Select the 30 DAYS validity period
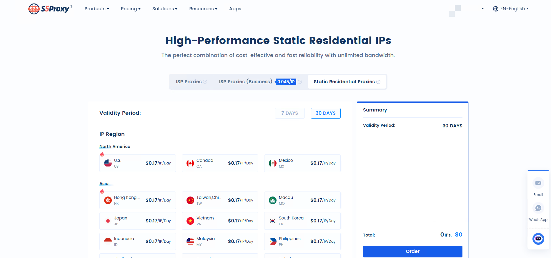The height and width of the screenshot is (258, 551). click(325, 113)
